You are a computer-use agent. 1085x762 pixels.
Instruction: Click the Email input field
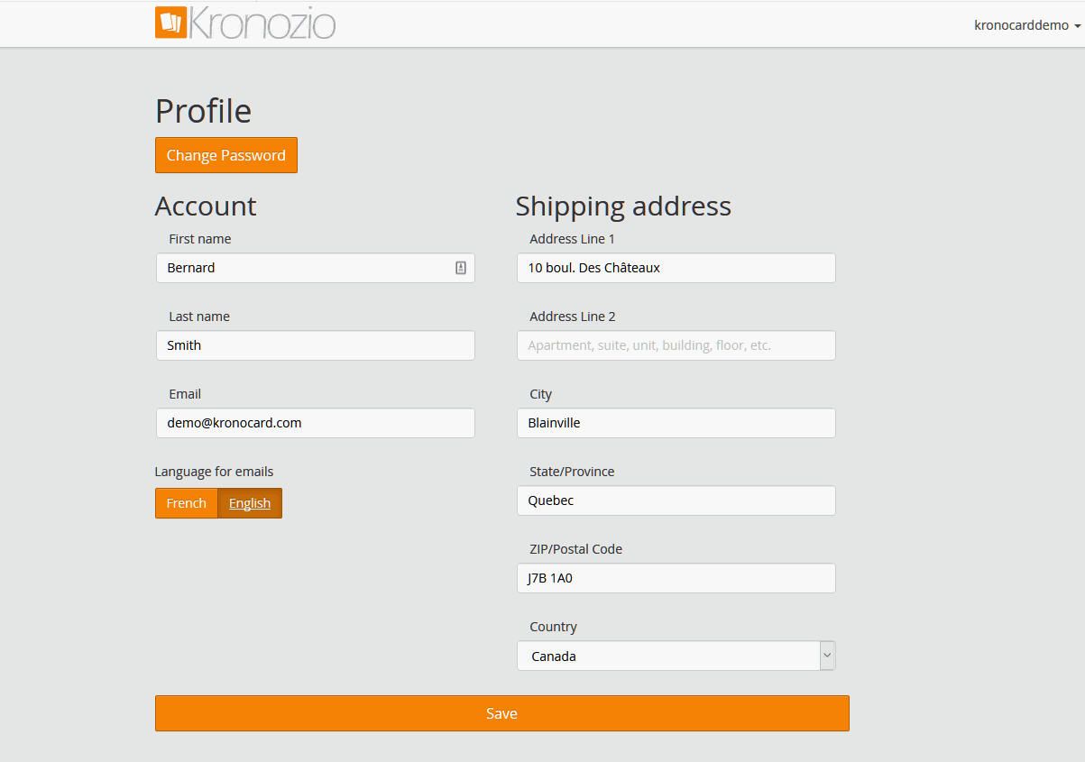316,423
